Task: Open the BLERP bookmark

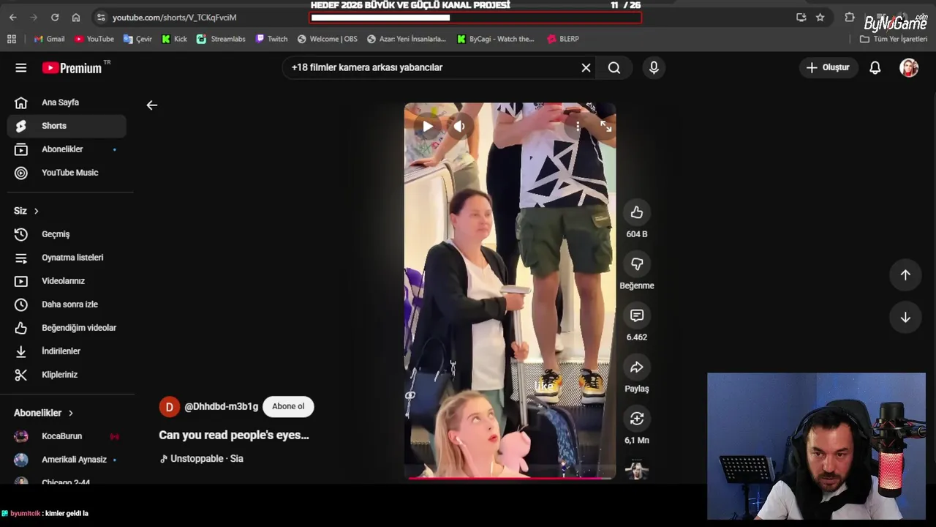Action: [562, 39]
